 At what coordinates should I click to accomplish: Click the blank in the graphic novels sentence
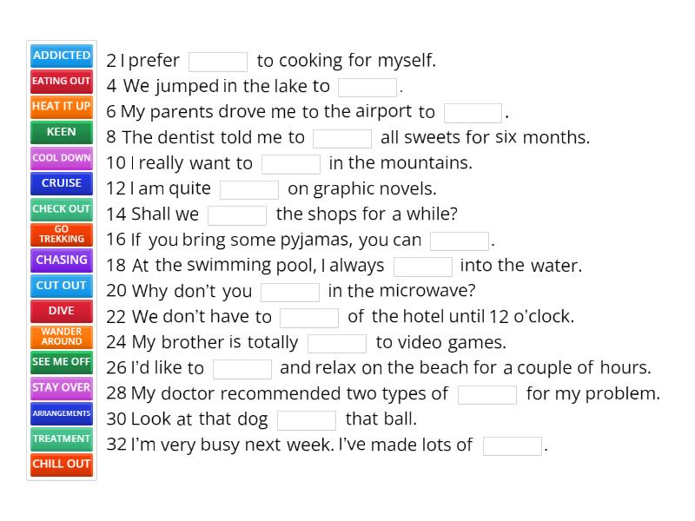point(249,188)
